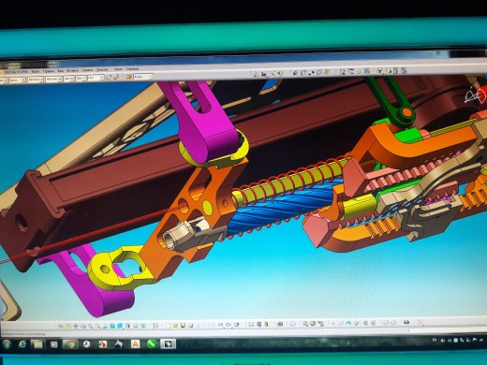Click the Normal View icon
The image size is (487, 365).
105,326
